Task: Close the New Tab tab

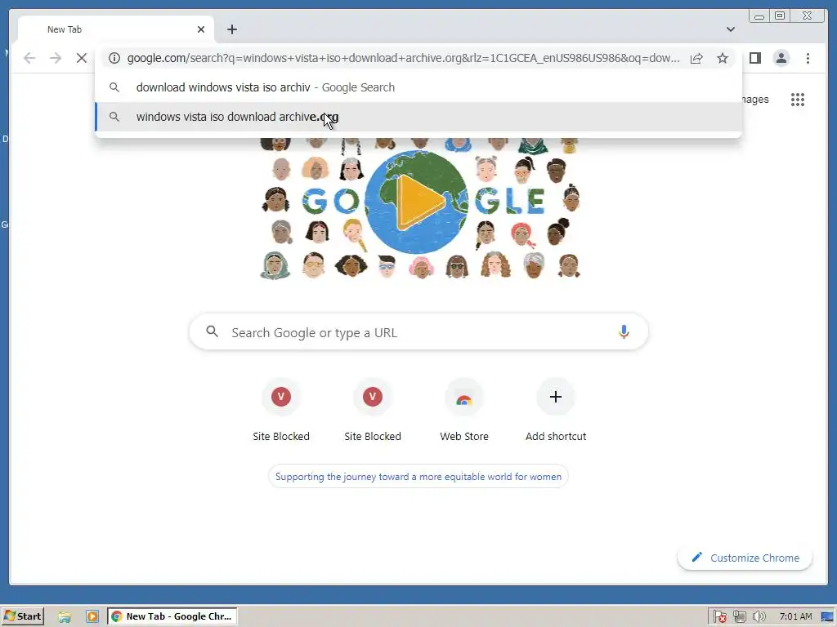Action: (201, 29)
